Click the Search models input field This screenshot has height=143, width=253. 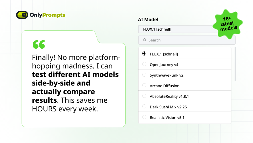[x=187, y=40]
